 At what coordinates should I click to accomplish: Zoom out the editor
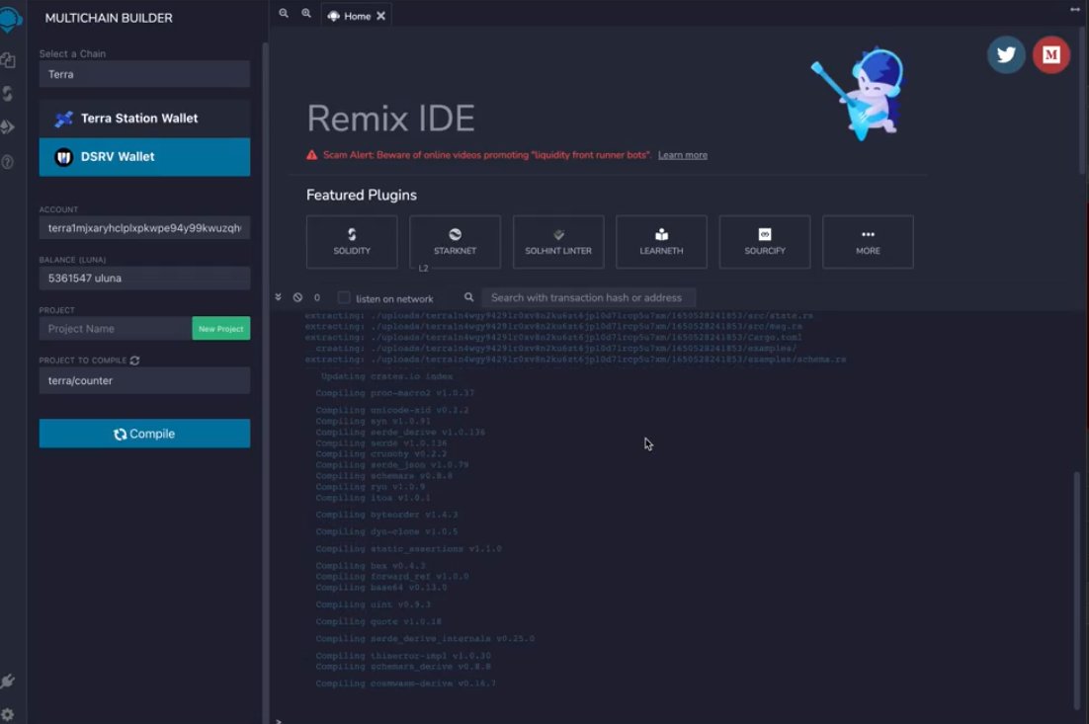284,13
